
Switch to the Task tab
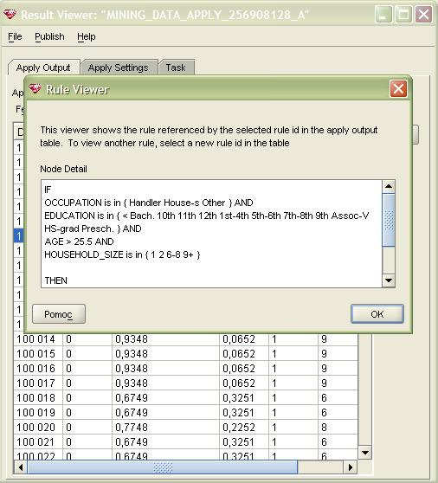coord(176,68)
